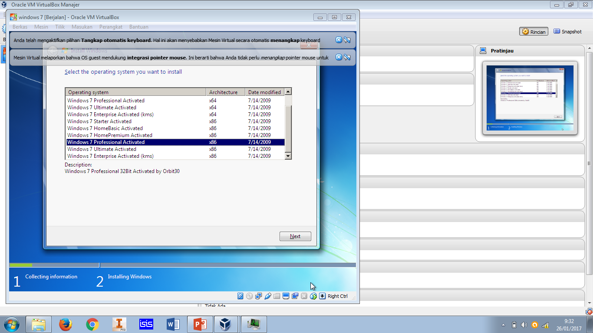Click the running VM taskbar icon
The image size is (593, 333).
point(254,324)
